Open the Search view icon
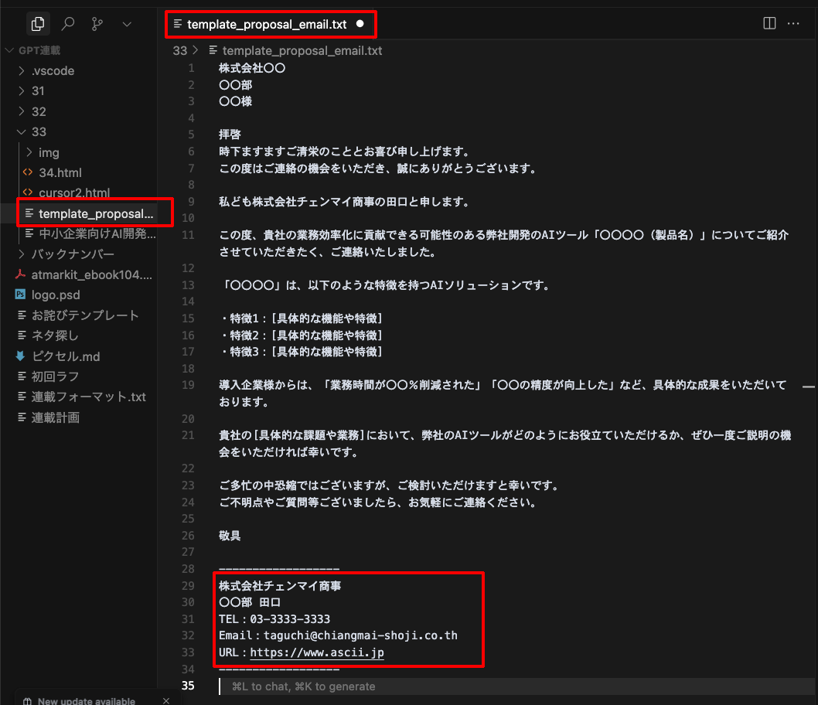818x705 pixels. [x=68, y=23]
